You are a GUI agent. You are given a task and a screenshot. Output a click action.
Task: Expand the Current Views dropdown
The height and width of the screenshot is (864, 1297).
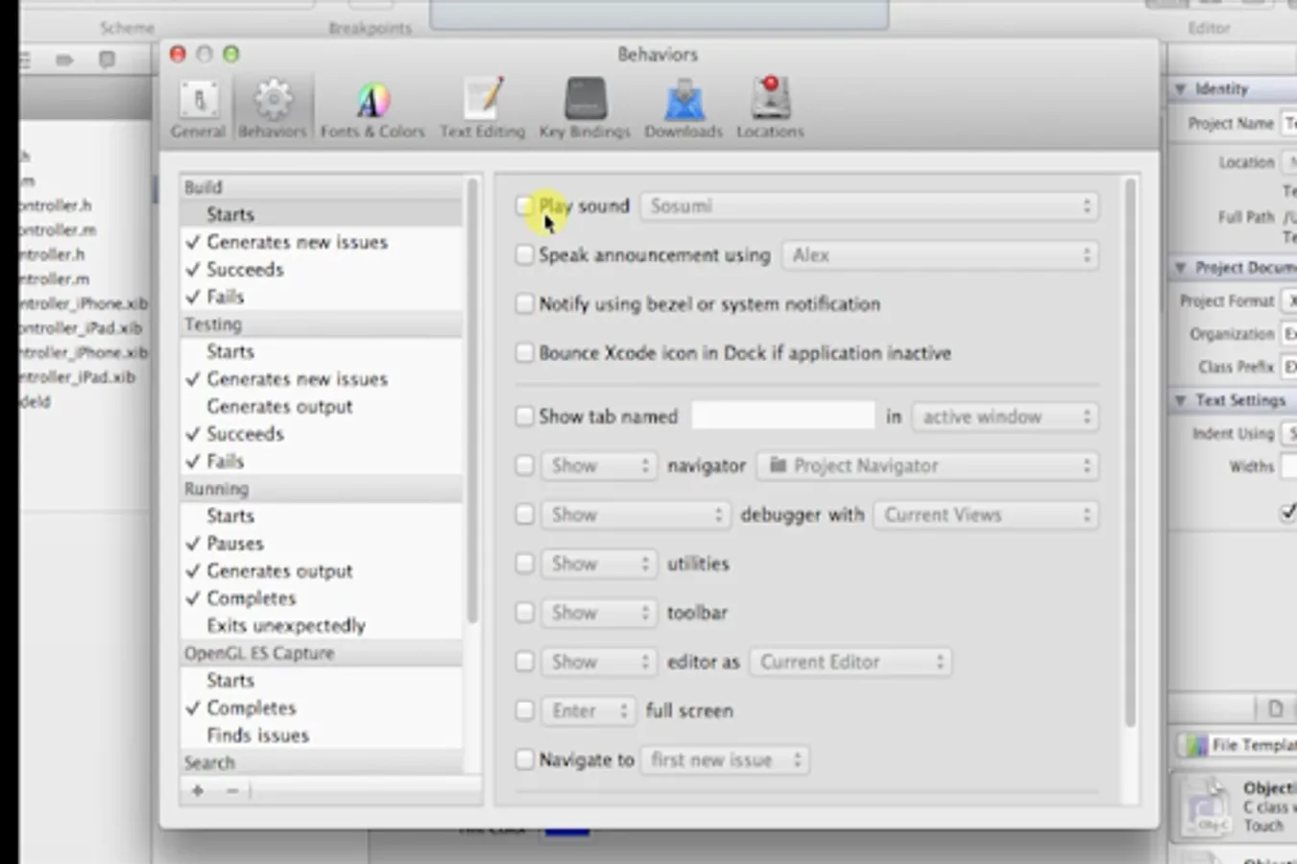pos(987,515)
